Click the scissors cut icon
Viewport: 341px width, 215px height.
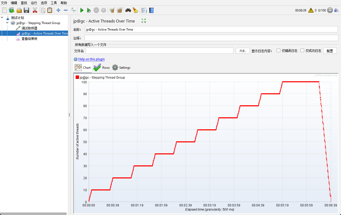[35, 10]
